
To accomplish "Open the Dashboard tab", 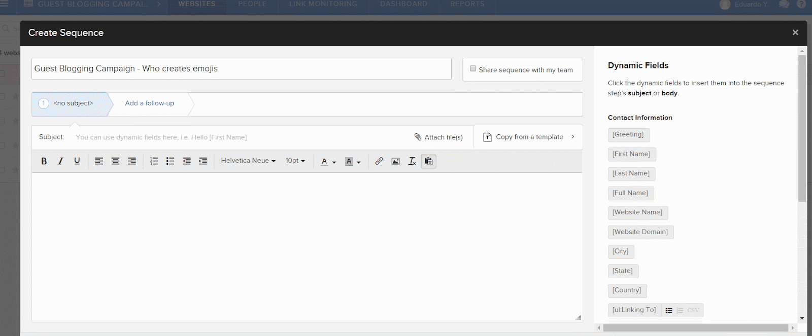I will [x=404, y=4].
